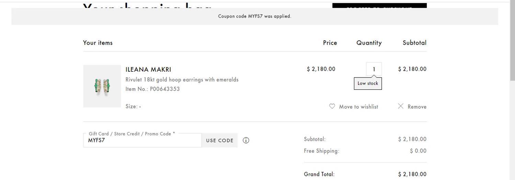This screenshot has width=515, height=180.
Task: Click the ILEANA MAKRI brand name
Action: pos(148,70)
